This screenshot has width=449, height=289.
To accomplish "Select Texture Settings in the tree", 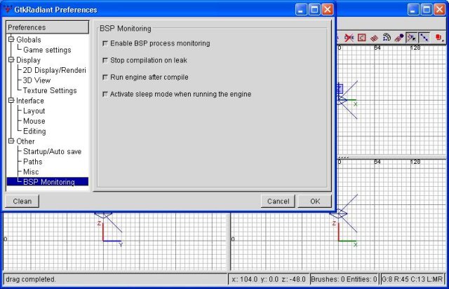I will 50,90.
